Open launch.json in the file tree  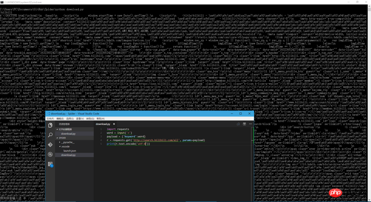click(x=70, y=151)
